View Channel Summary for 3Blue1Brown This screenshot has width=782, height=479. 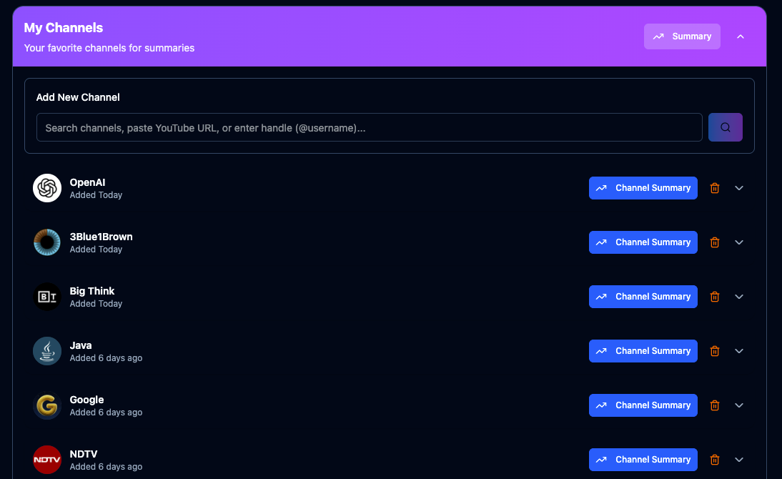point(643,242)
